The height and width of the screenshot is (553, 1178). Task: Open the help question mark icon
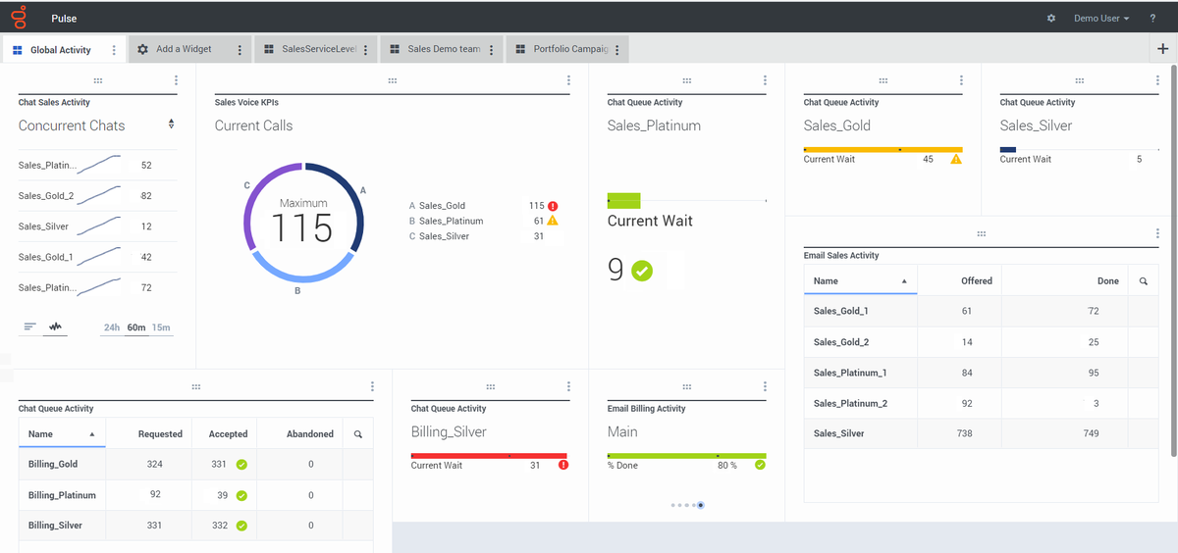[x=1152, y=19]
